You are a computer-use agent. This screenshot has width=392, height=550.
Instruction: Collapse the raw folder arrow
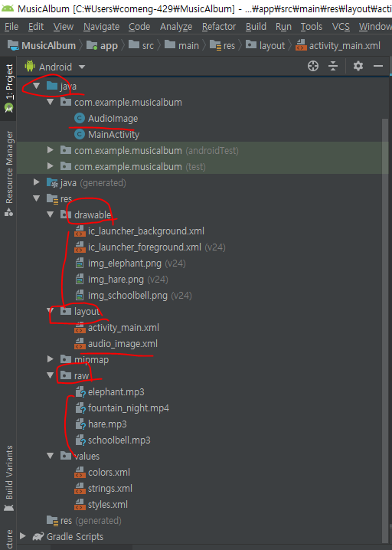tap(51, 375)
